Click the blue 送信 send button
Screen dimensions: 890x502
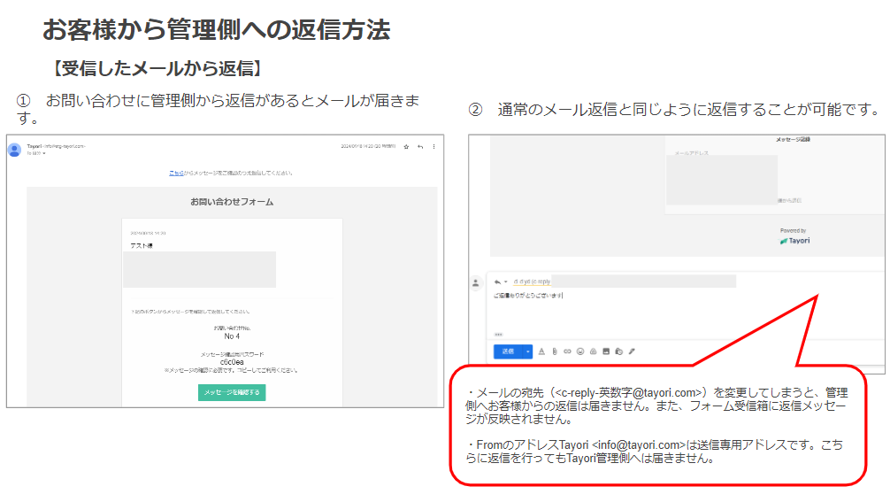coord(508,351)
